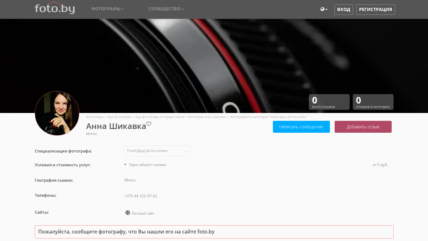Click the photographer's round profile photo

tap(57, 113)
